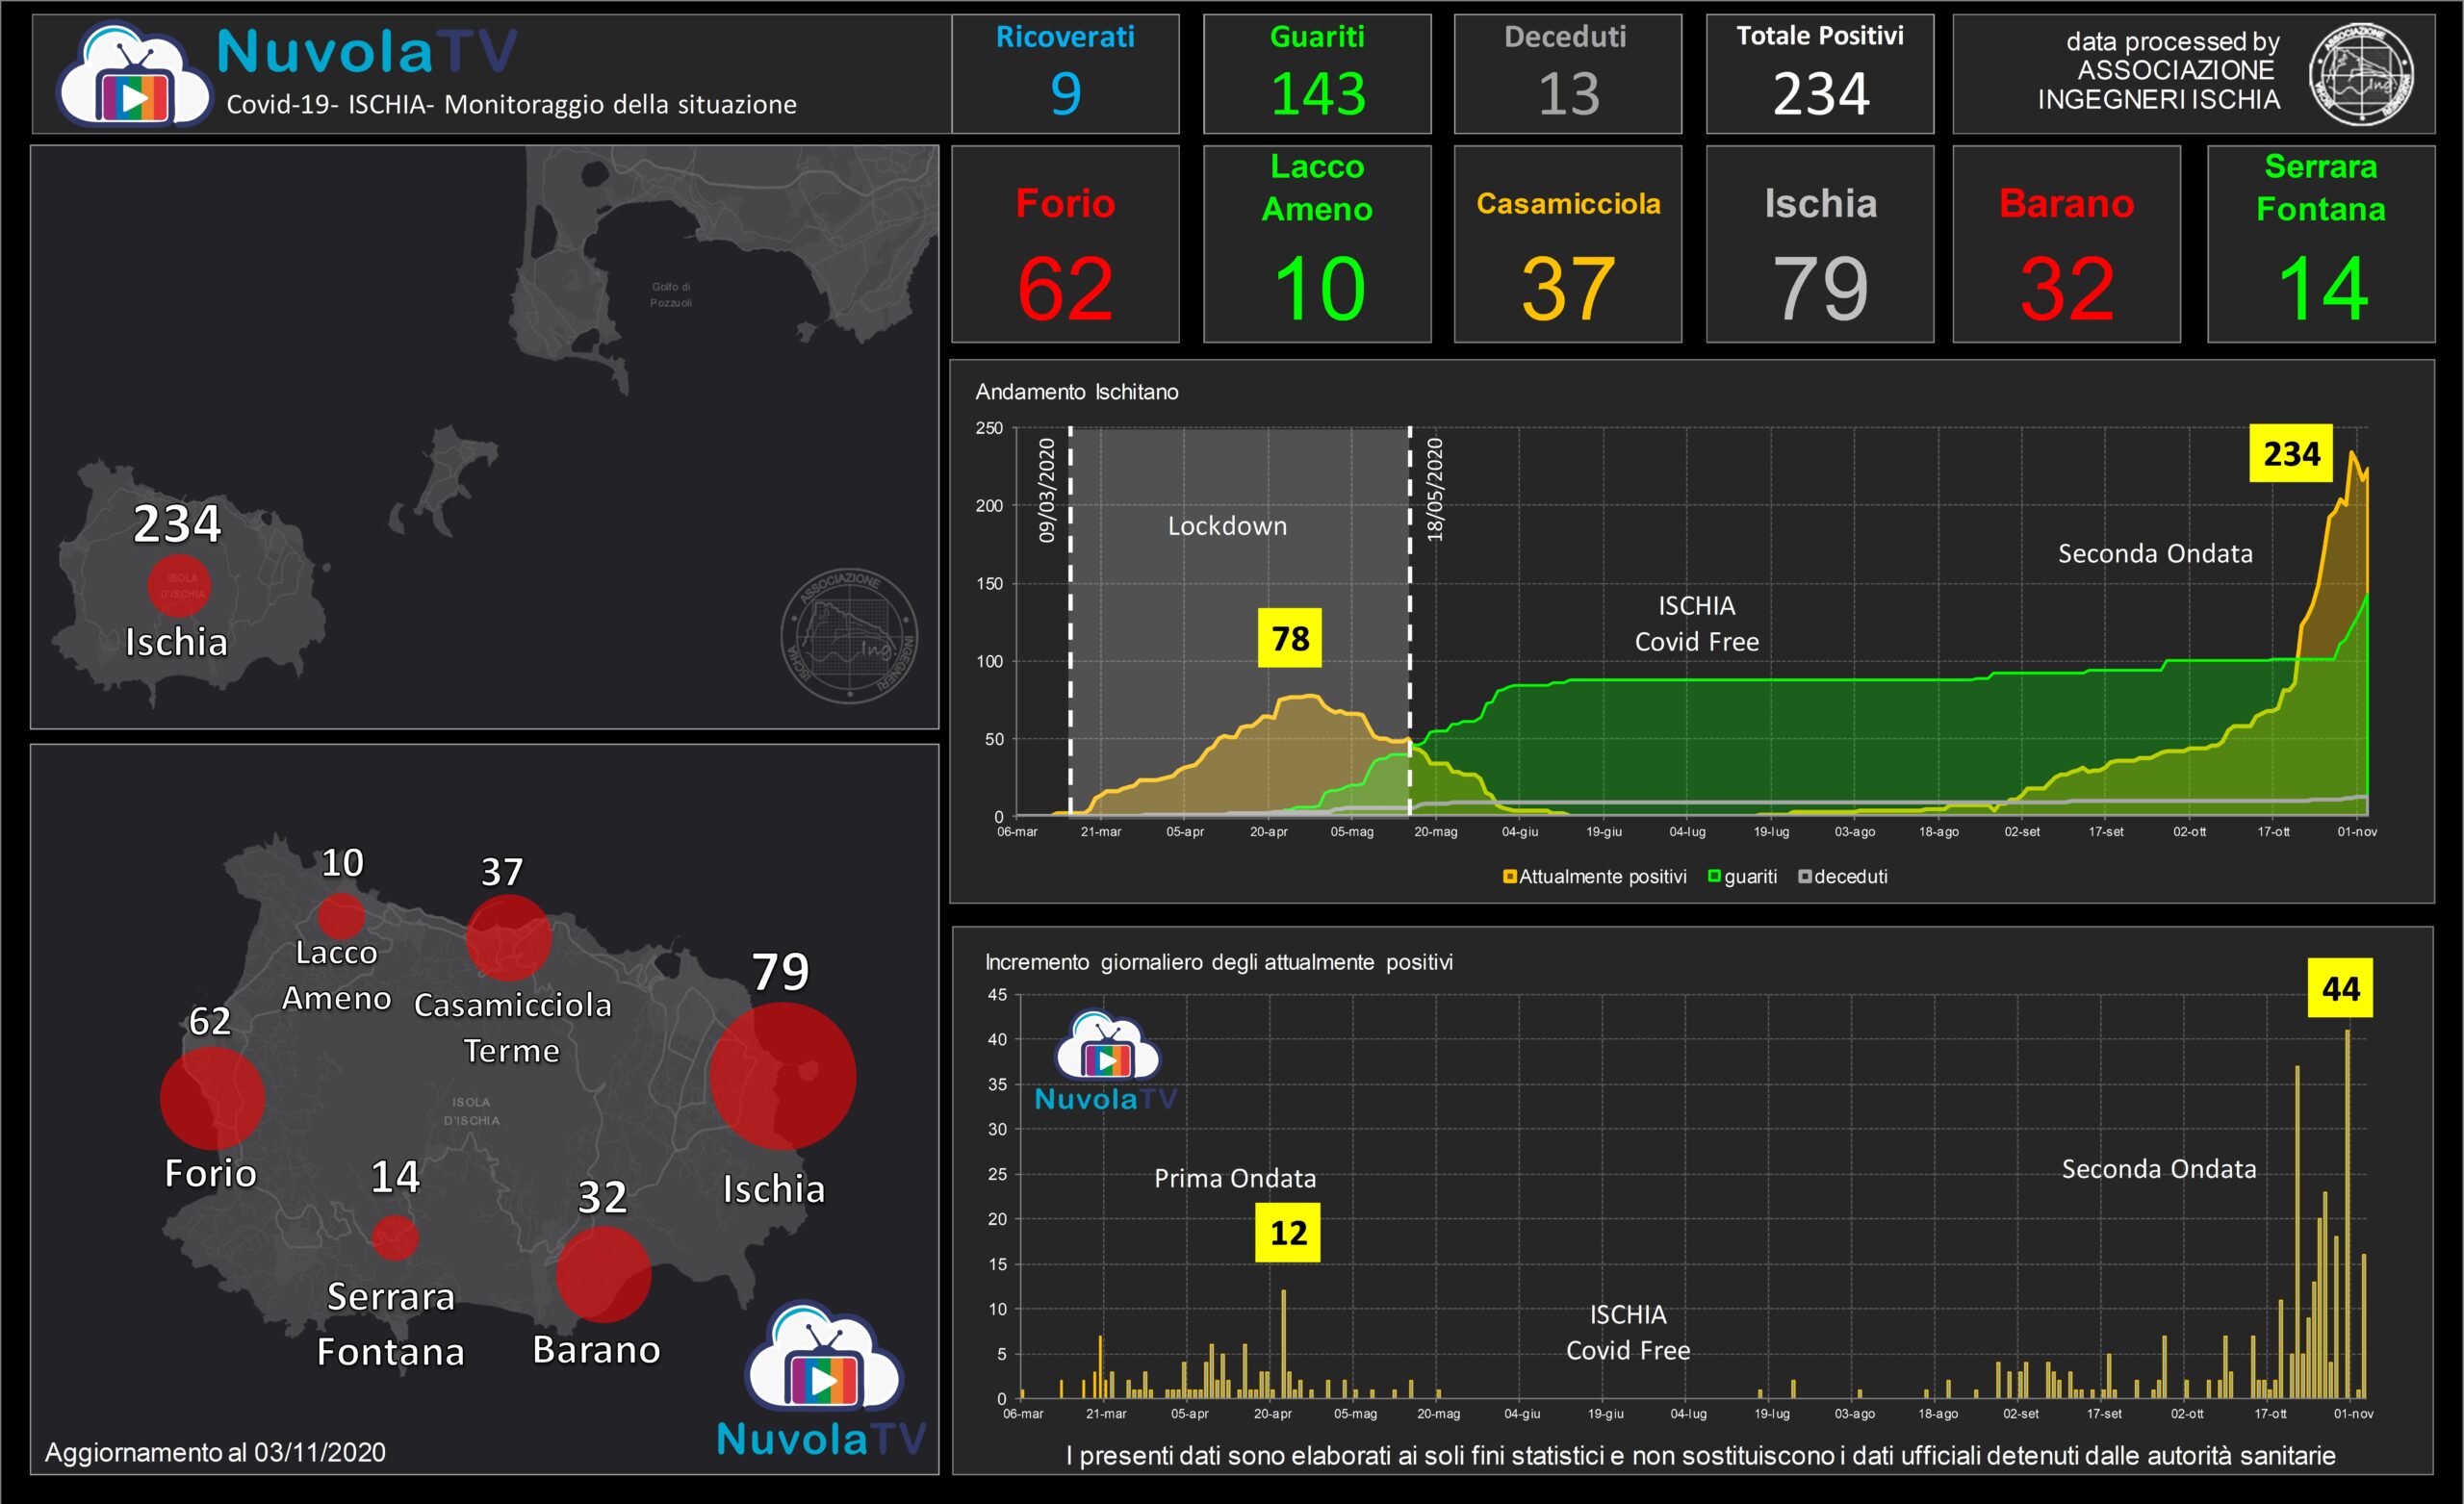
Task: Click the red circle over Forio
Action: [212, 1097]
